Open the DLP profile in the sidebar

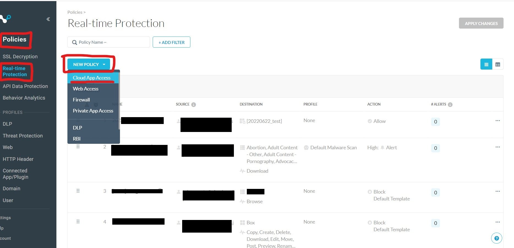[7, 124]
